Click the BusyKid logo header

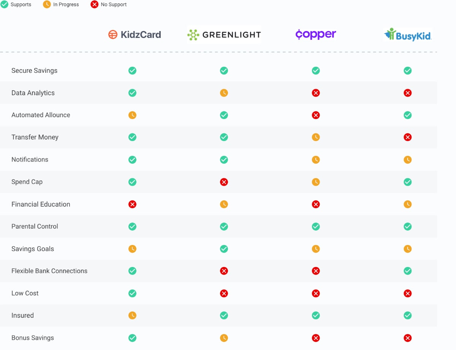(408, 35)
